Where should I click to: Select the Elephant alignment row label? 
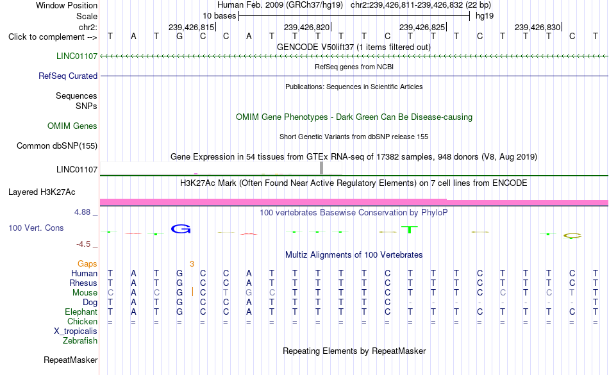click(81, 312)
